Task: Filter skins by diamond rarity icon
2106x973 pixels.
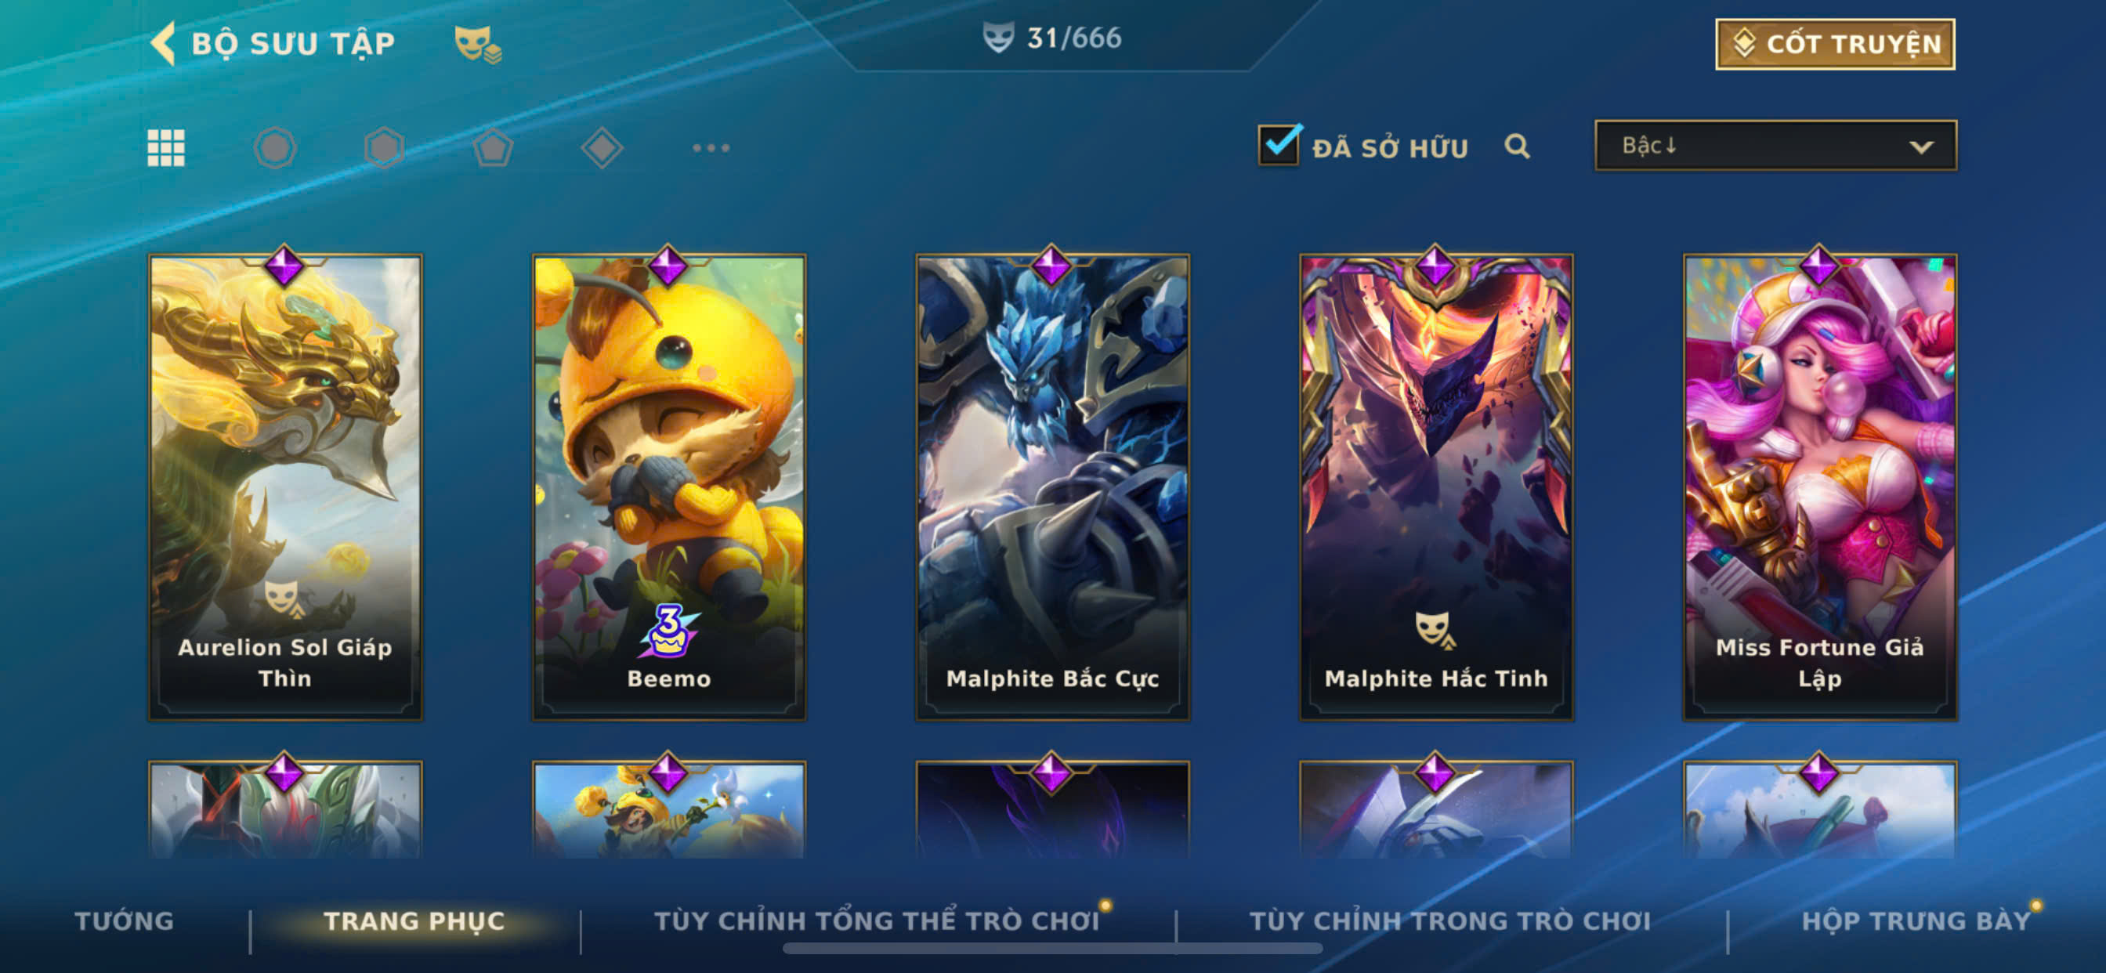Action: [x=602, y=148]
